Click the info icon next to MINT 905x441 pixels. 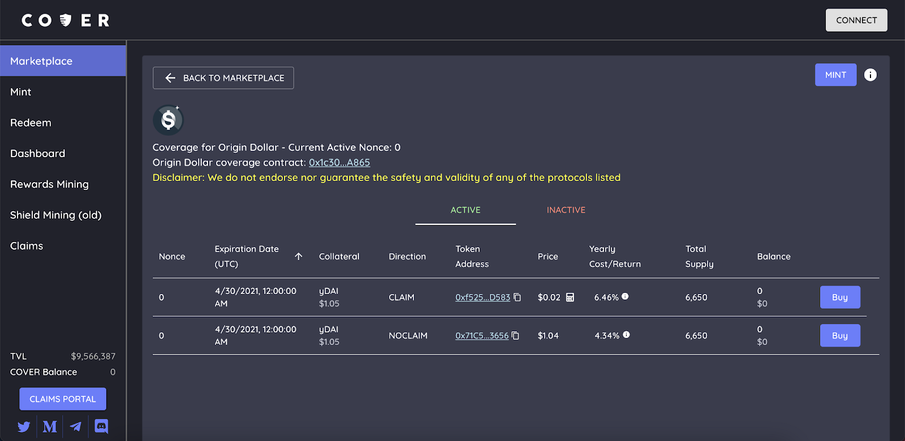[x=870, y=75]
